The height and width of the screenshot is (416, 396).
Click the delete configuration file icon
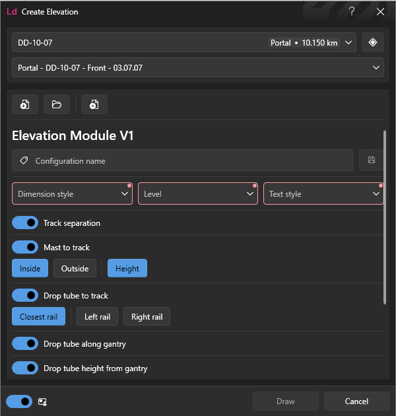(94, 104)
